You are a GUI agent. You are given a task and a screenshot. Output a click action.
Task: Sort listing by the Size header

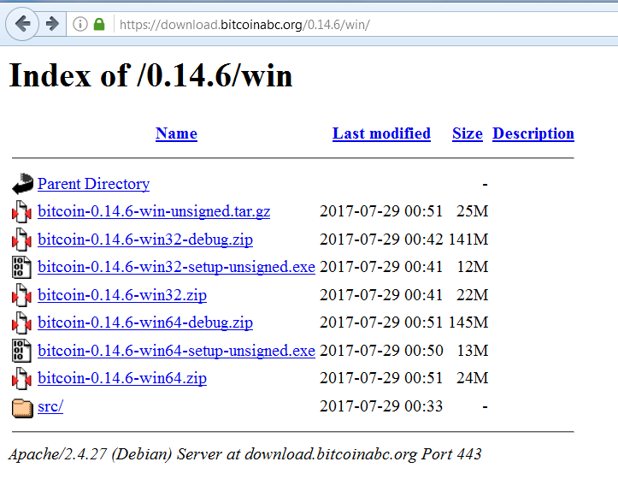coord(468,133)
